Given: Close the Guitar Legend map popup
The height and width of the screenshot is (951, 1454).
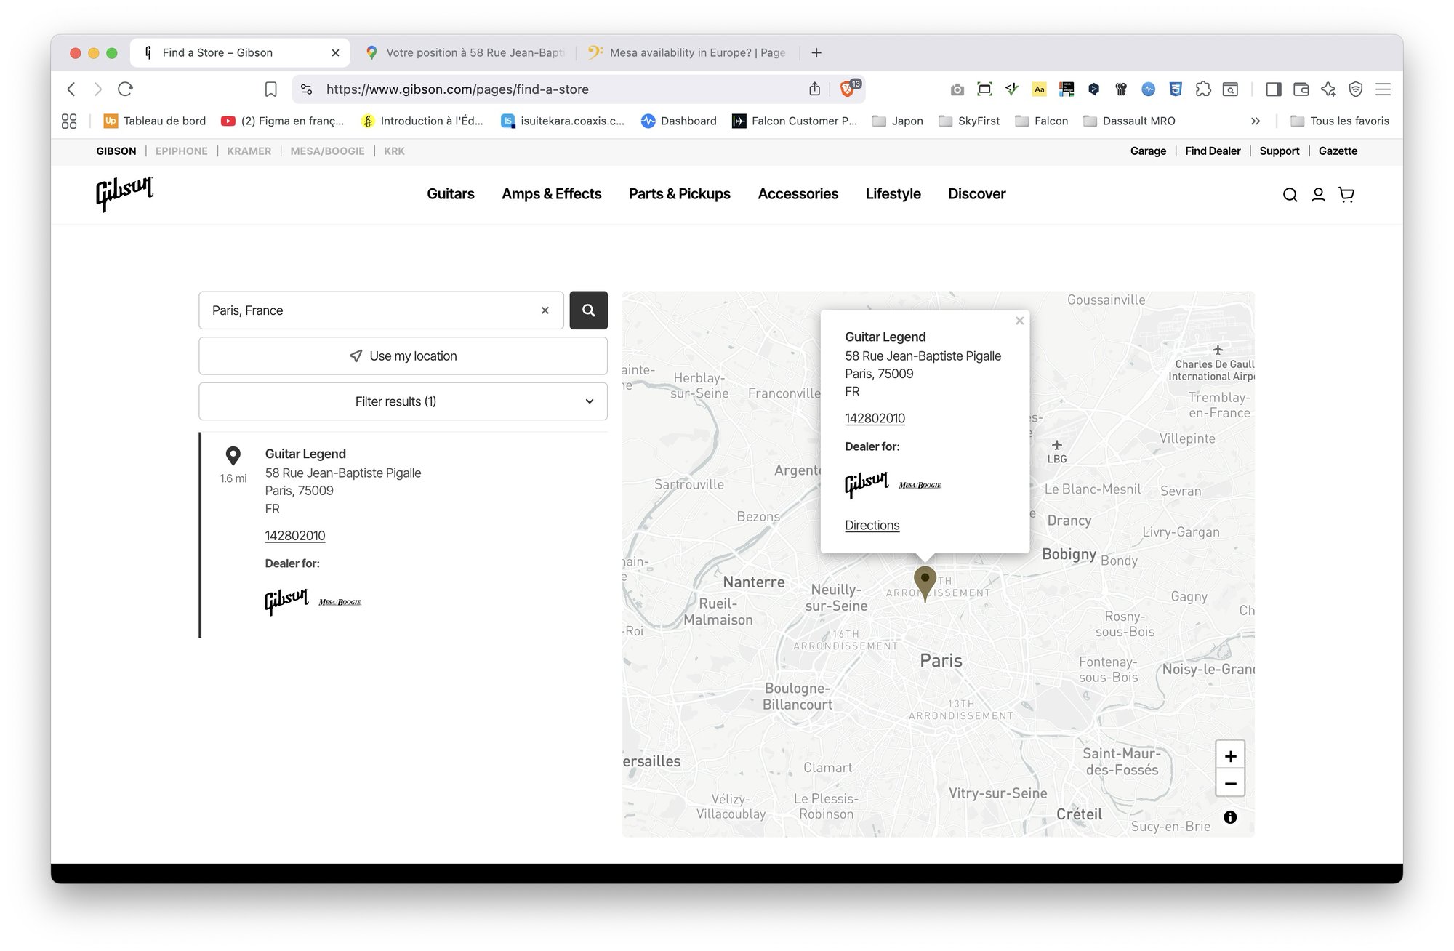Looking at the screenshot, I should (1019, 321).
